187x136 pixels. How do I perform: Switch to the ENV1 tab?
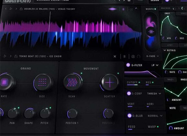coord(167,13)
